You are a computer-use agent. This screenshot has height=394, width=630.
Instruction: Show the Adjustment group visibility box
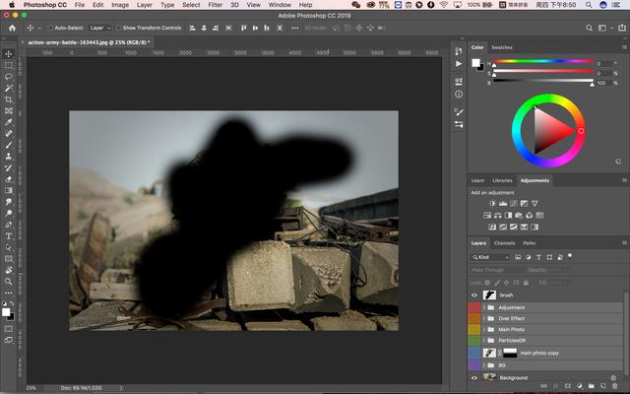(474, 307)
